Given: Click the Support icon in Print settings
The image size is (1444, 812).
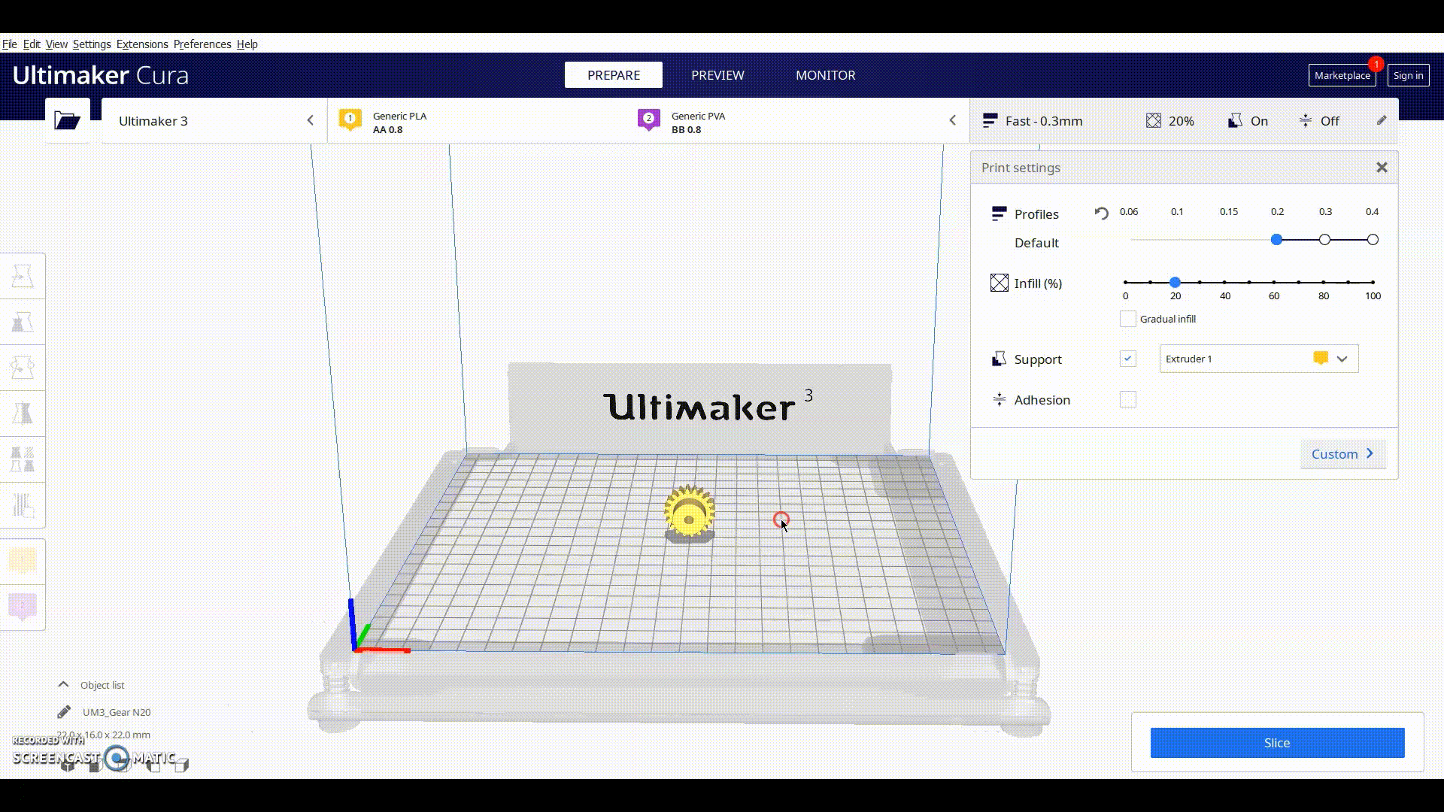Looking at the screenshot, I should click(999, 359).
